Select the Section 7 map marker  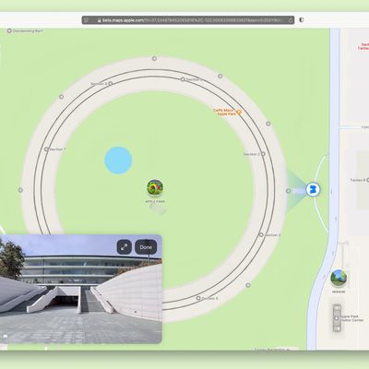[46, 149]
